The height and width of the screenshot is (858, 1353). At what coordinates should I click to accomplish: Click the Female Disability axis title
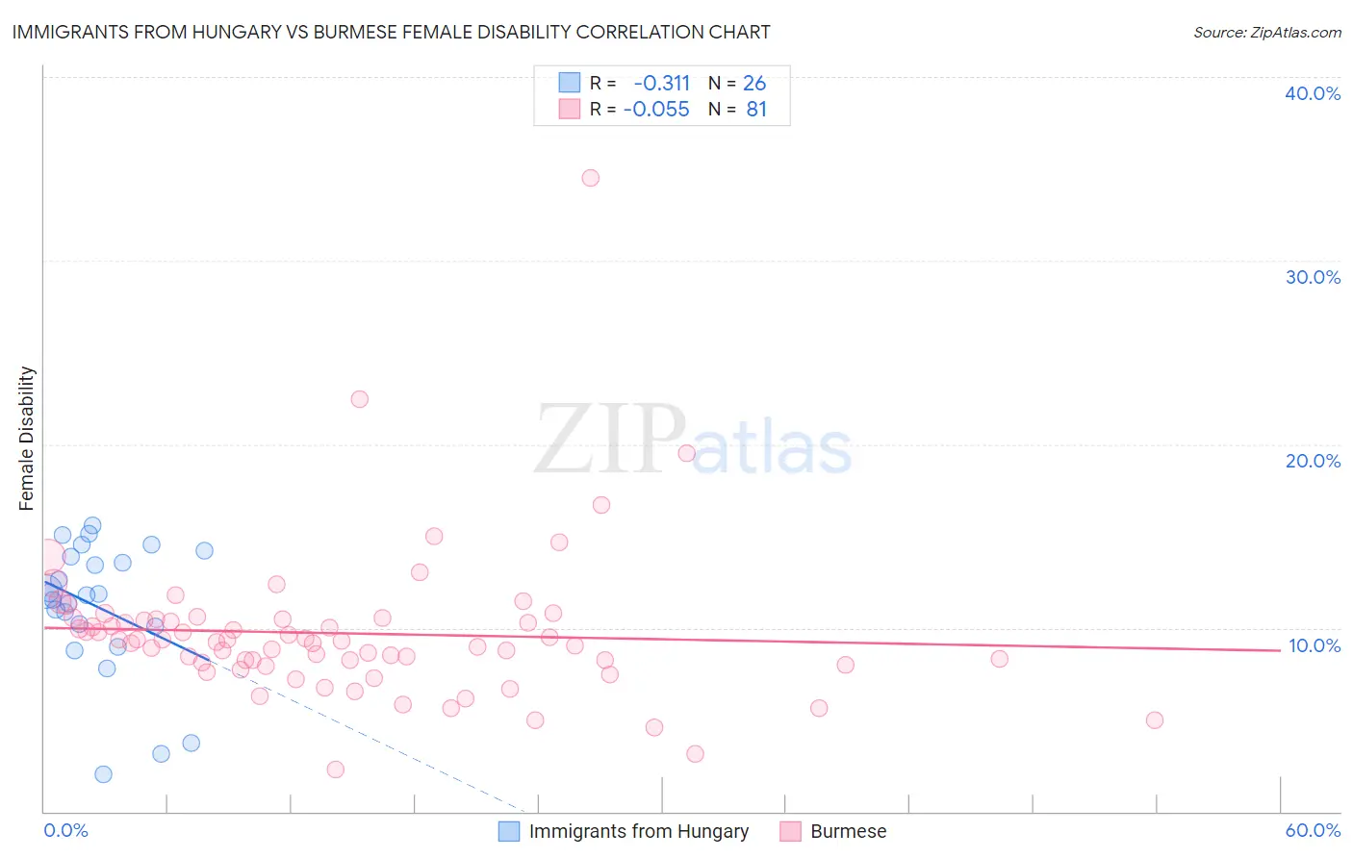click(x=27, y=439)
